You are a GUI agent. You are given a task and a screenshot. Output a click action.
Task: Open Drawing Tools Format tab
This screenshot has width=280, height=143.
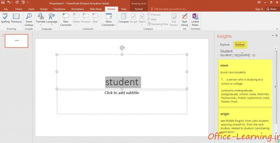(139, 9)
